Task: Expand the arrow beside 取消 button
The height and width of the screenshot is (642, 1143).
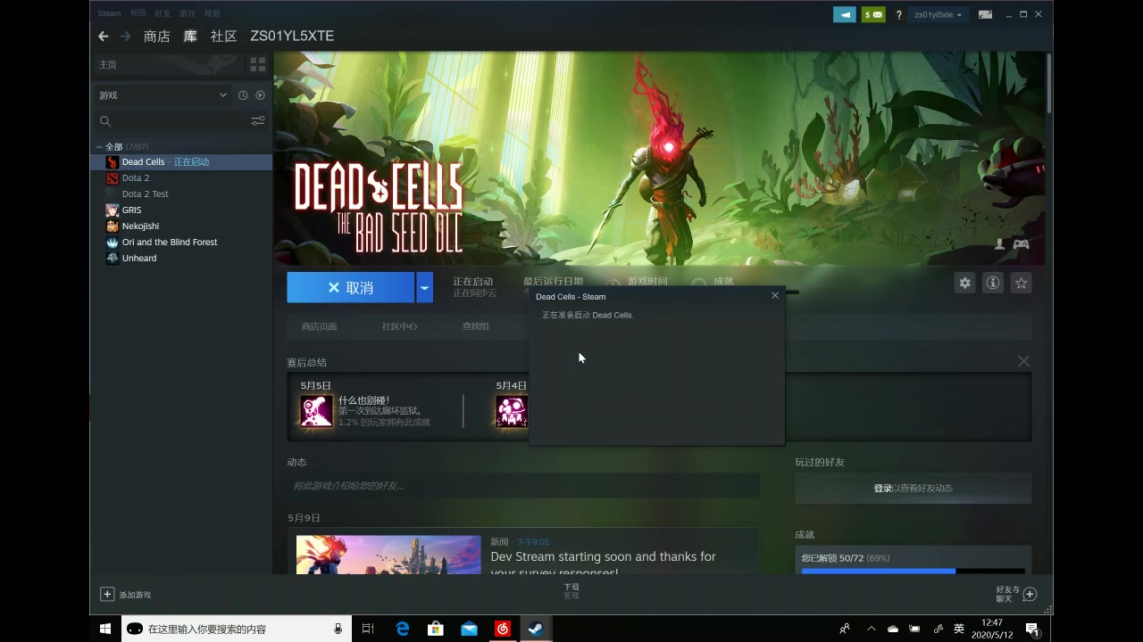Action: [x=425, y=288]
